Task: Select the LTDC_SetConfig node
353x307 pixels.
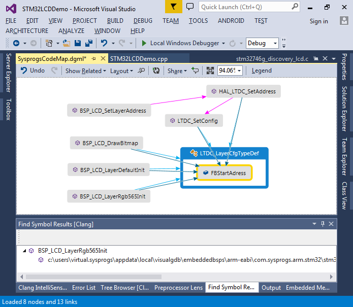Action: click(x=194, y=121)
